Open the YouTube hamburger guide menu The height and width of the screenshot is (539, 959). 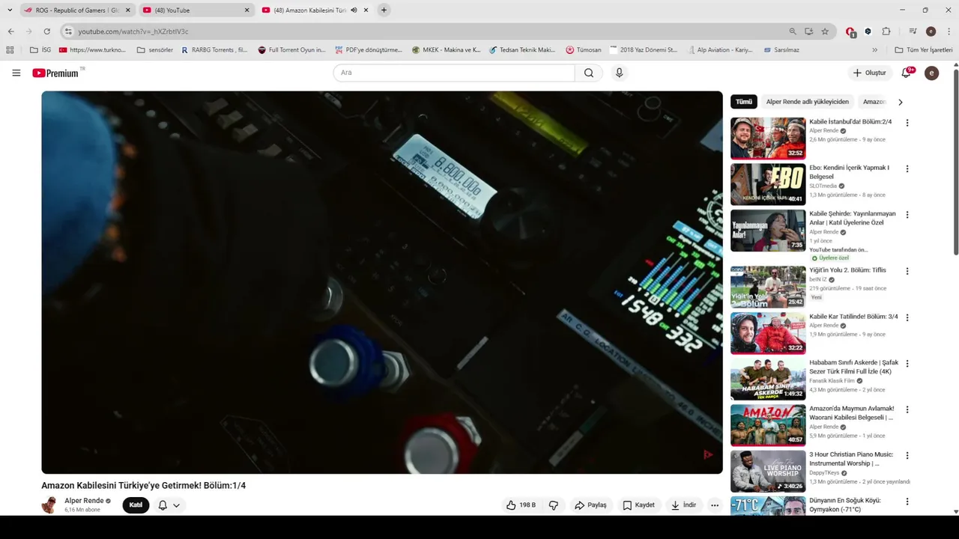(16, 73)
